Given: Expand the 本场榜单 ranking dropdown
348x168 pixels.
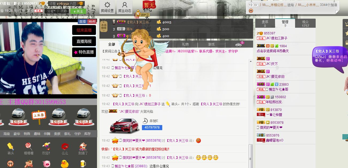Looking at the screenshot, I should 104,27.
